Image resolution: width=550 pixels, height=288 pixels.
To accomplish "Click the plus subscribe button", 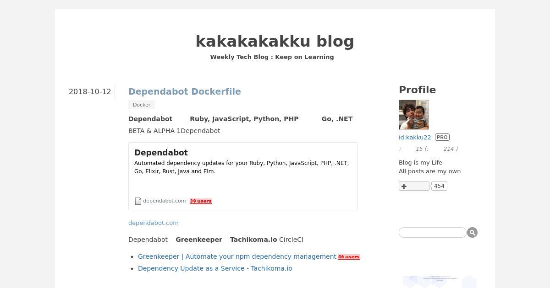I will [x=414, y=186].
